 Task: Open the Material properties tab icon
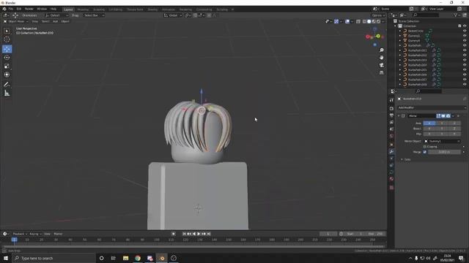point(391,179)
